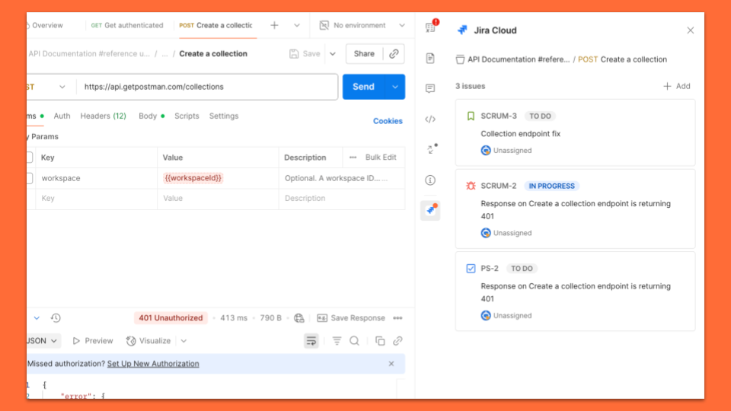Select the POST Create a collection tab

tap(215, 25)
